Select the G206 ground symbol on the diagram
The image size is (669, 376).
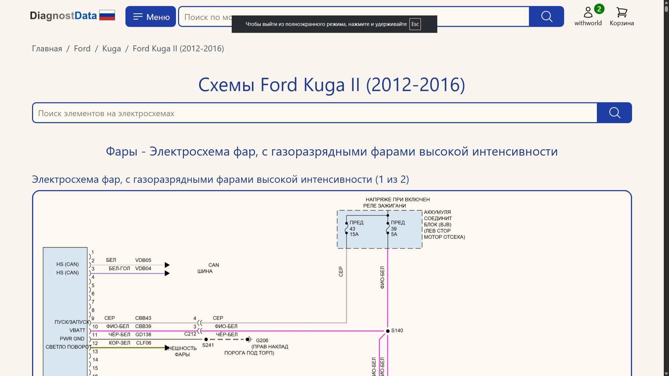[248, 340]
